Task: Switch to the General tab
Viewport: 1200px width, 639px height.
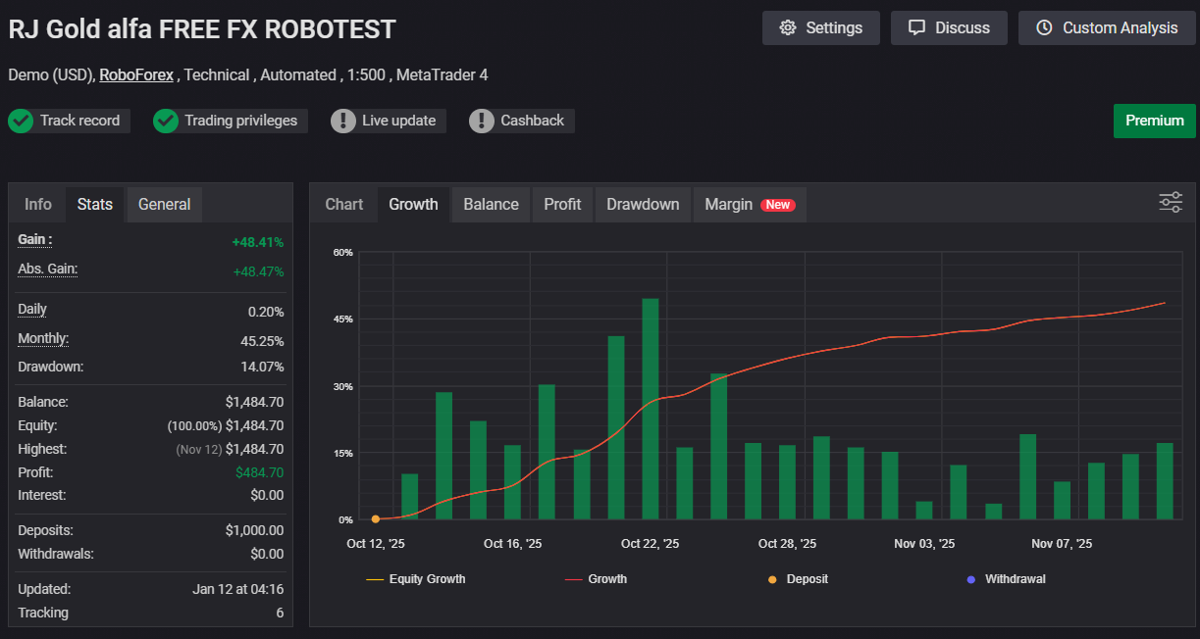Action: click(x=164, y=204)
